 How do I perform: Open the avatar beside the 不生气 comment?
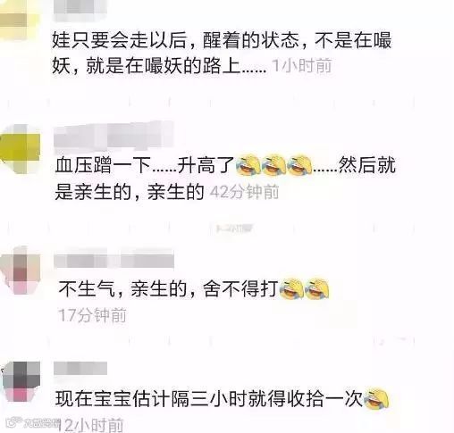point(21,270)
